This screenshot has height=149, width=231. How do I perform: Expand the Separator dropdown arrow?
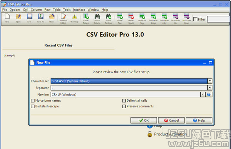(x=209, y=88)
